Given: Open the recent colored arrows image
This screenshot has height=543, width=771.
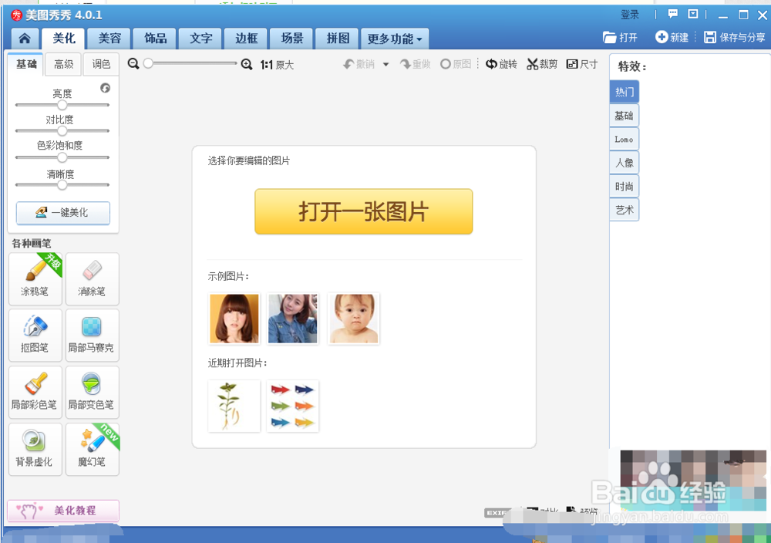Looking at the screenshot, I should 292,406.
